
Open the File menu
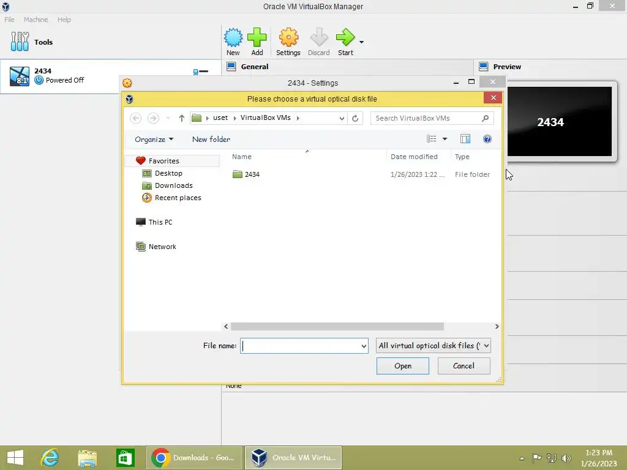pos(9,20)
